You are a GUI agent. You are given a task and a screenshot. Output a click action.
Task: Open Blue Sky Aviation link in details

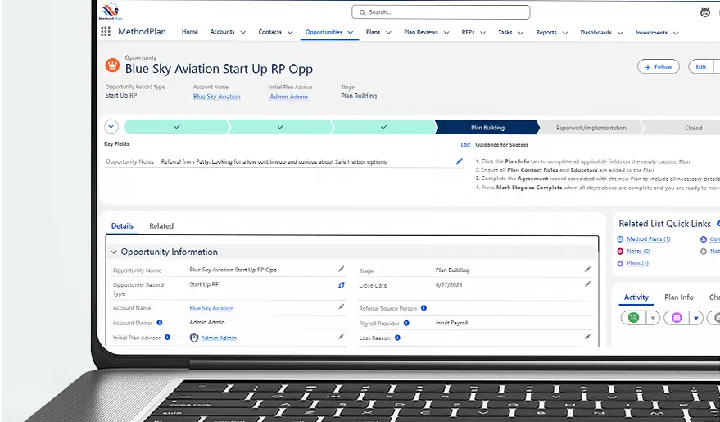[x=211, y=307]
